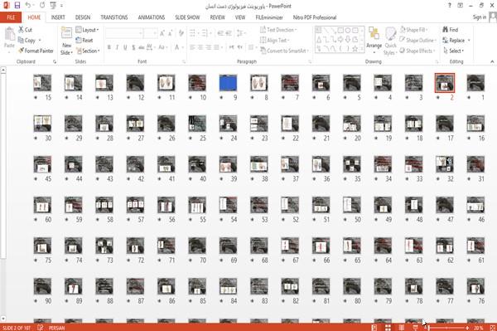Click the Format Painter brush icon
Screen dimensions: 497x331
pyautogui.click(x=22, y=51)
